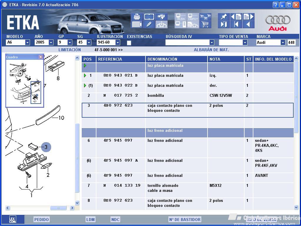This screenshot has width=301, height=226.
Task: Open search with the binoculars icon
Action: coord(161,17)
